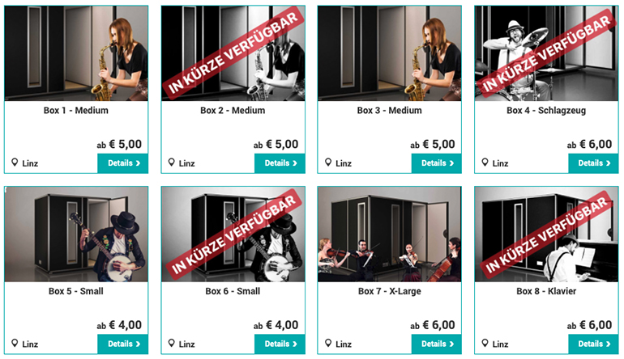Click the location pin icon for Box 4
The width and height of the screenshot is (624, 359).
(x=485, y=162)
